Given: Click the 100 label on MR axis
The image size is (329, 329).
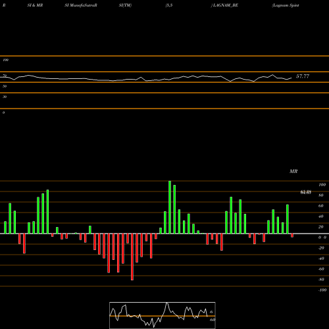Looking at the screenshot, I should (322, 185).
